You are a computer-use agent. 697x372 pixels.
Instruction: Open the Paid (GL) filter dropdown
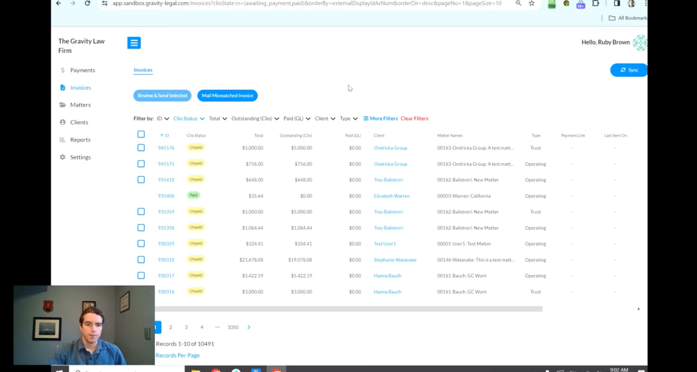(297, 119)
